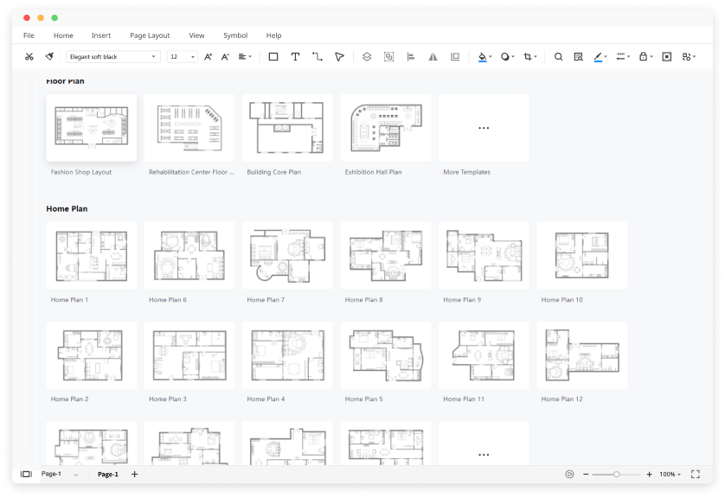Flip the shape with Mirror icon
725x498 pixels.
click(433, 56)
